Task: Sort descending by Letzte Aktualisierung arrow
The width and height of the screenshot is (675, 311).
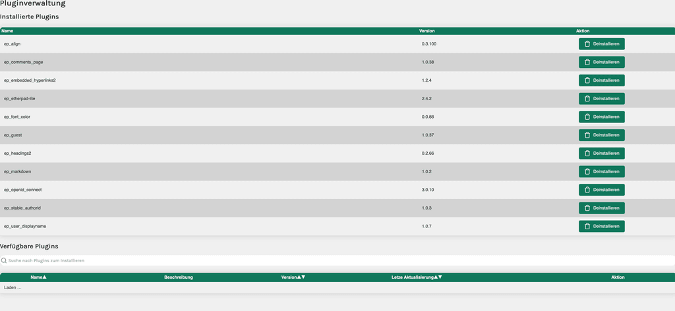Action: 440,277
